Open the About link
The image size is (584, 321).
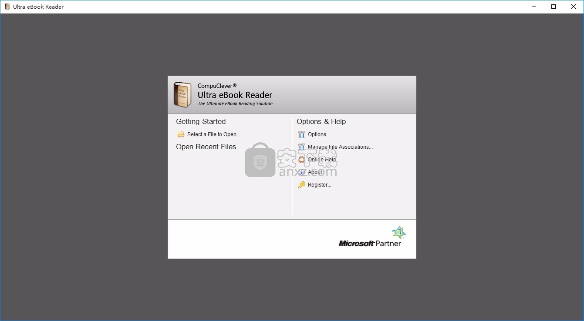(x=315, y=172)
